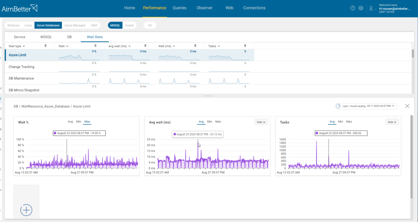Switch to the Wait Stats tab
418x222 pixels.
tap(95, 37)
